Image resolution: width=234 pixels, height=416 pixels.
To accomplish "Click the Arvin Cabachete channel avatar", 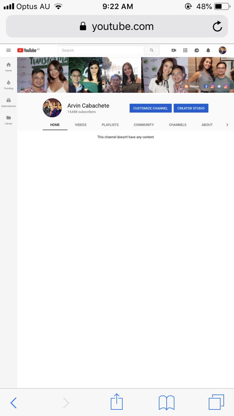I will pos(52,108).
